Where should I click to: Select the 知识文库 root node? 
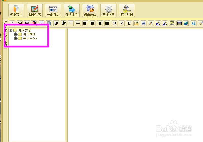(x=24, y=30)
